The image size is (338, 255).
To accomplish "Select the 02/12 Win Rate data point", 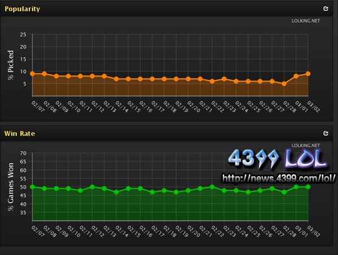I will pyautogui.click(x=93, y=187).
